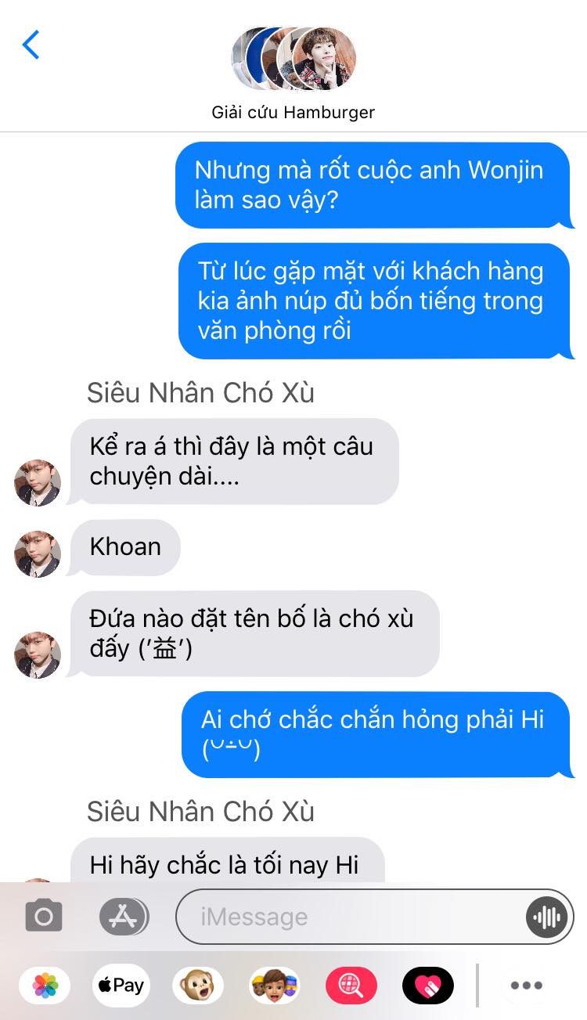
Task: Expand more apps with three dots
Action: (x=526, y=986)
